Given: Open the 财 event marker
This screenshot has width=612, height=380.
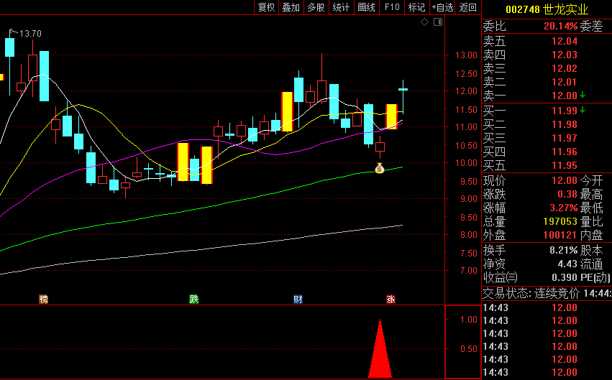Looking at the screenshot, I should (298, 299).
